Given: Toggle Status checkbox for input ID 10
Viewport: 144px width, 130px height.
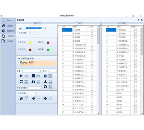Looking at the screenshot, I should click(92, 67).
